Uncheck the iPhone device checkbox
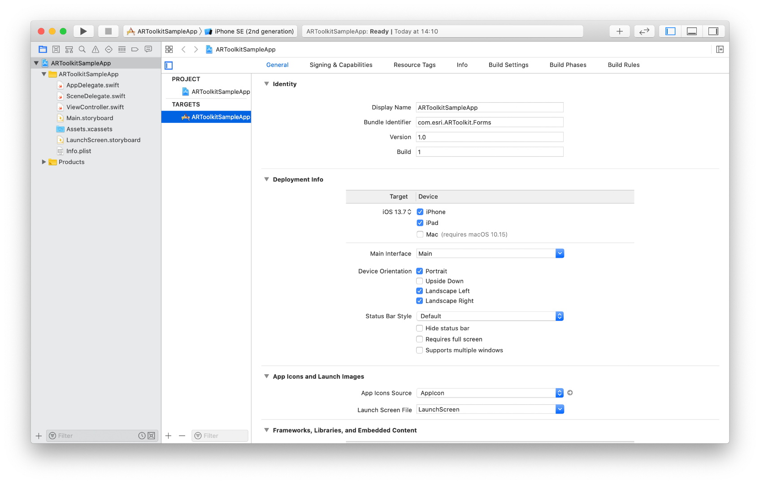760x484 pixels. click(420, 212)
